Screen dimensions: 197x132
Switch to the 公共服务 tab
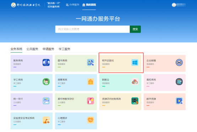(x=32, y=49)
